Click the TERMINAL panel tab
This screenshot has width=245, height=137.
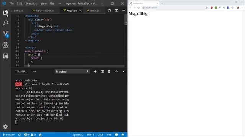pos(21,72)
